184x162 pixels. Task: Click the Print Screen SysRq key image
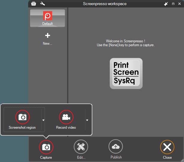pos(126,73)
